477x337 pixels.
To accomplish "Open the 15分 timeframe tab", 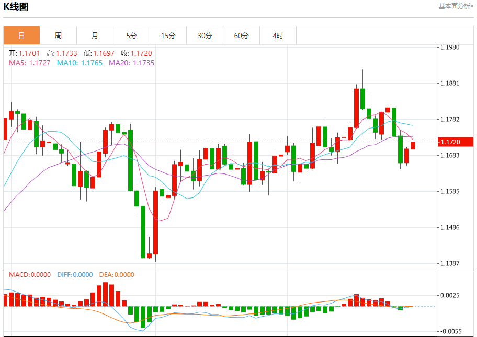I will 168,36.
